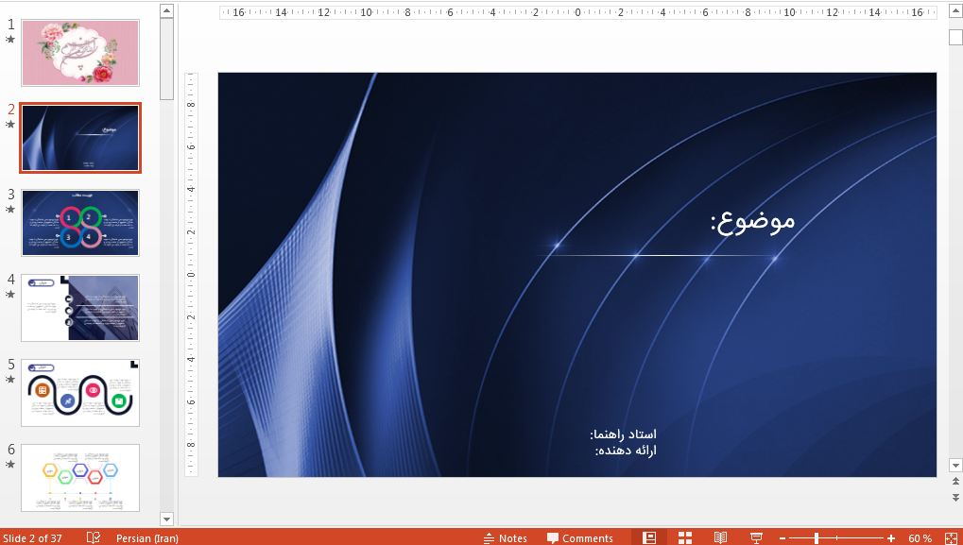Switch to Slide Sorter view
This screenshot has height=545, width=963.
tap(685, 537)
